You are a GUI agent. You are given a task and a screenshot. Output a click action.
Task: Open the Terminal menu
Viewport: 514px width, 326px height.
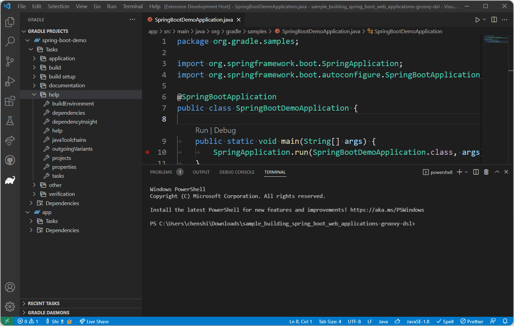click(x=133, y=6)
